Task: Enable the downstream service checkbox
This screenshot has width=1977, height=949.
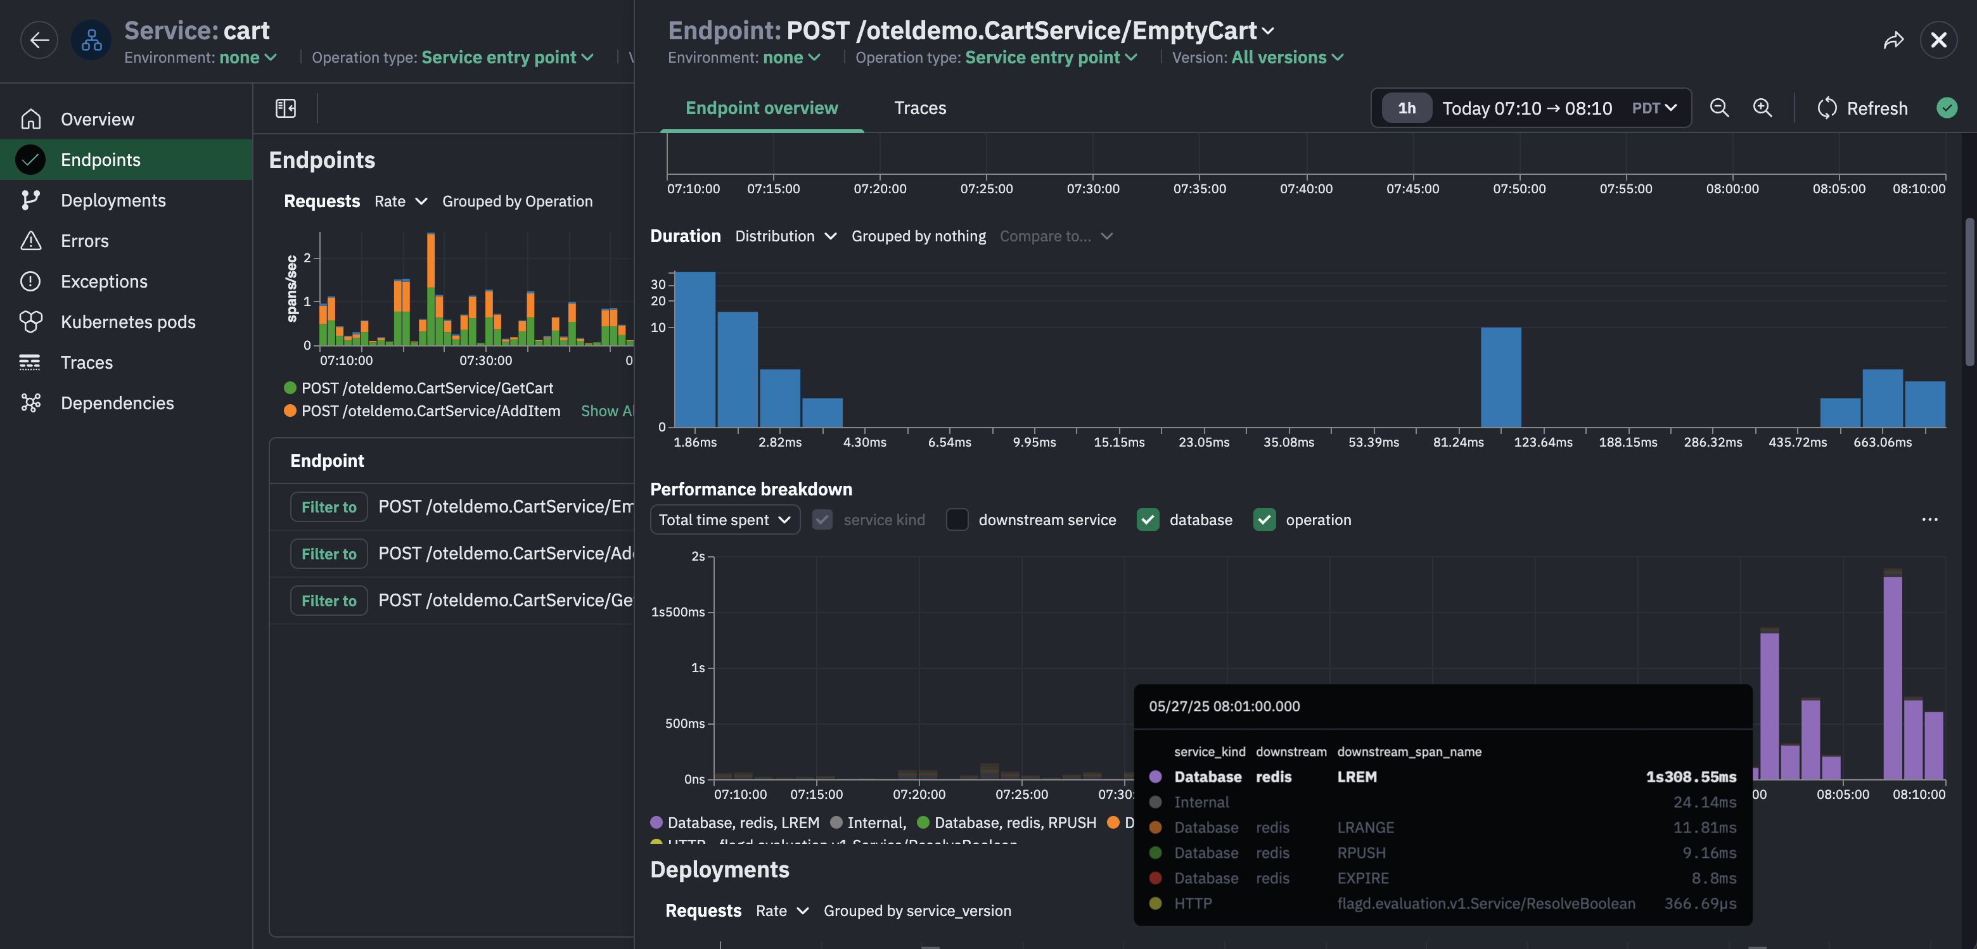Action: pos(957,519)
